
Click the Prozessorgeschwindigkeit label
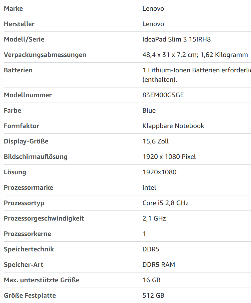tap(44, 219)
